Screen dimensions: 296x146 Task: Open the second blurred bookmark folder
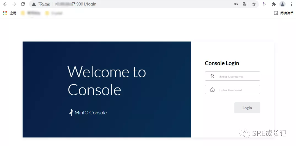coord(54,13)
